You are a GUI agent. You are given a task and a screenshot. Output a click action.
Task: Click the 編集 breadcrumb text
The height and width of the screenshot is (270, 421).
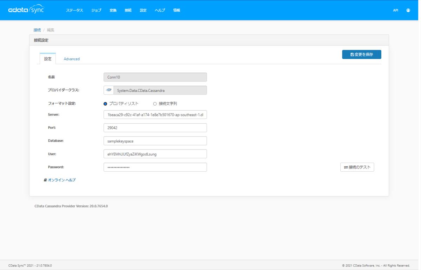pos(51,30)
